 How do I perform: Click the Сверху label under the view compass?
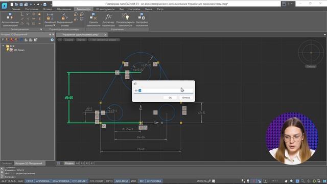[311, 66]
